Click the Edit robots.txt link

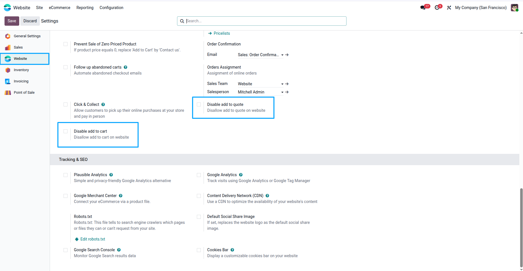pos(92,239)
